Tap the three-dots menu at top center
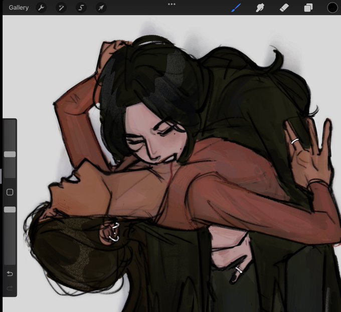The height and width of the screenshot is (312, 341). 172,4
